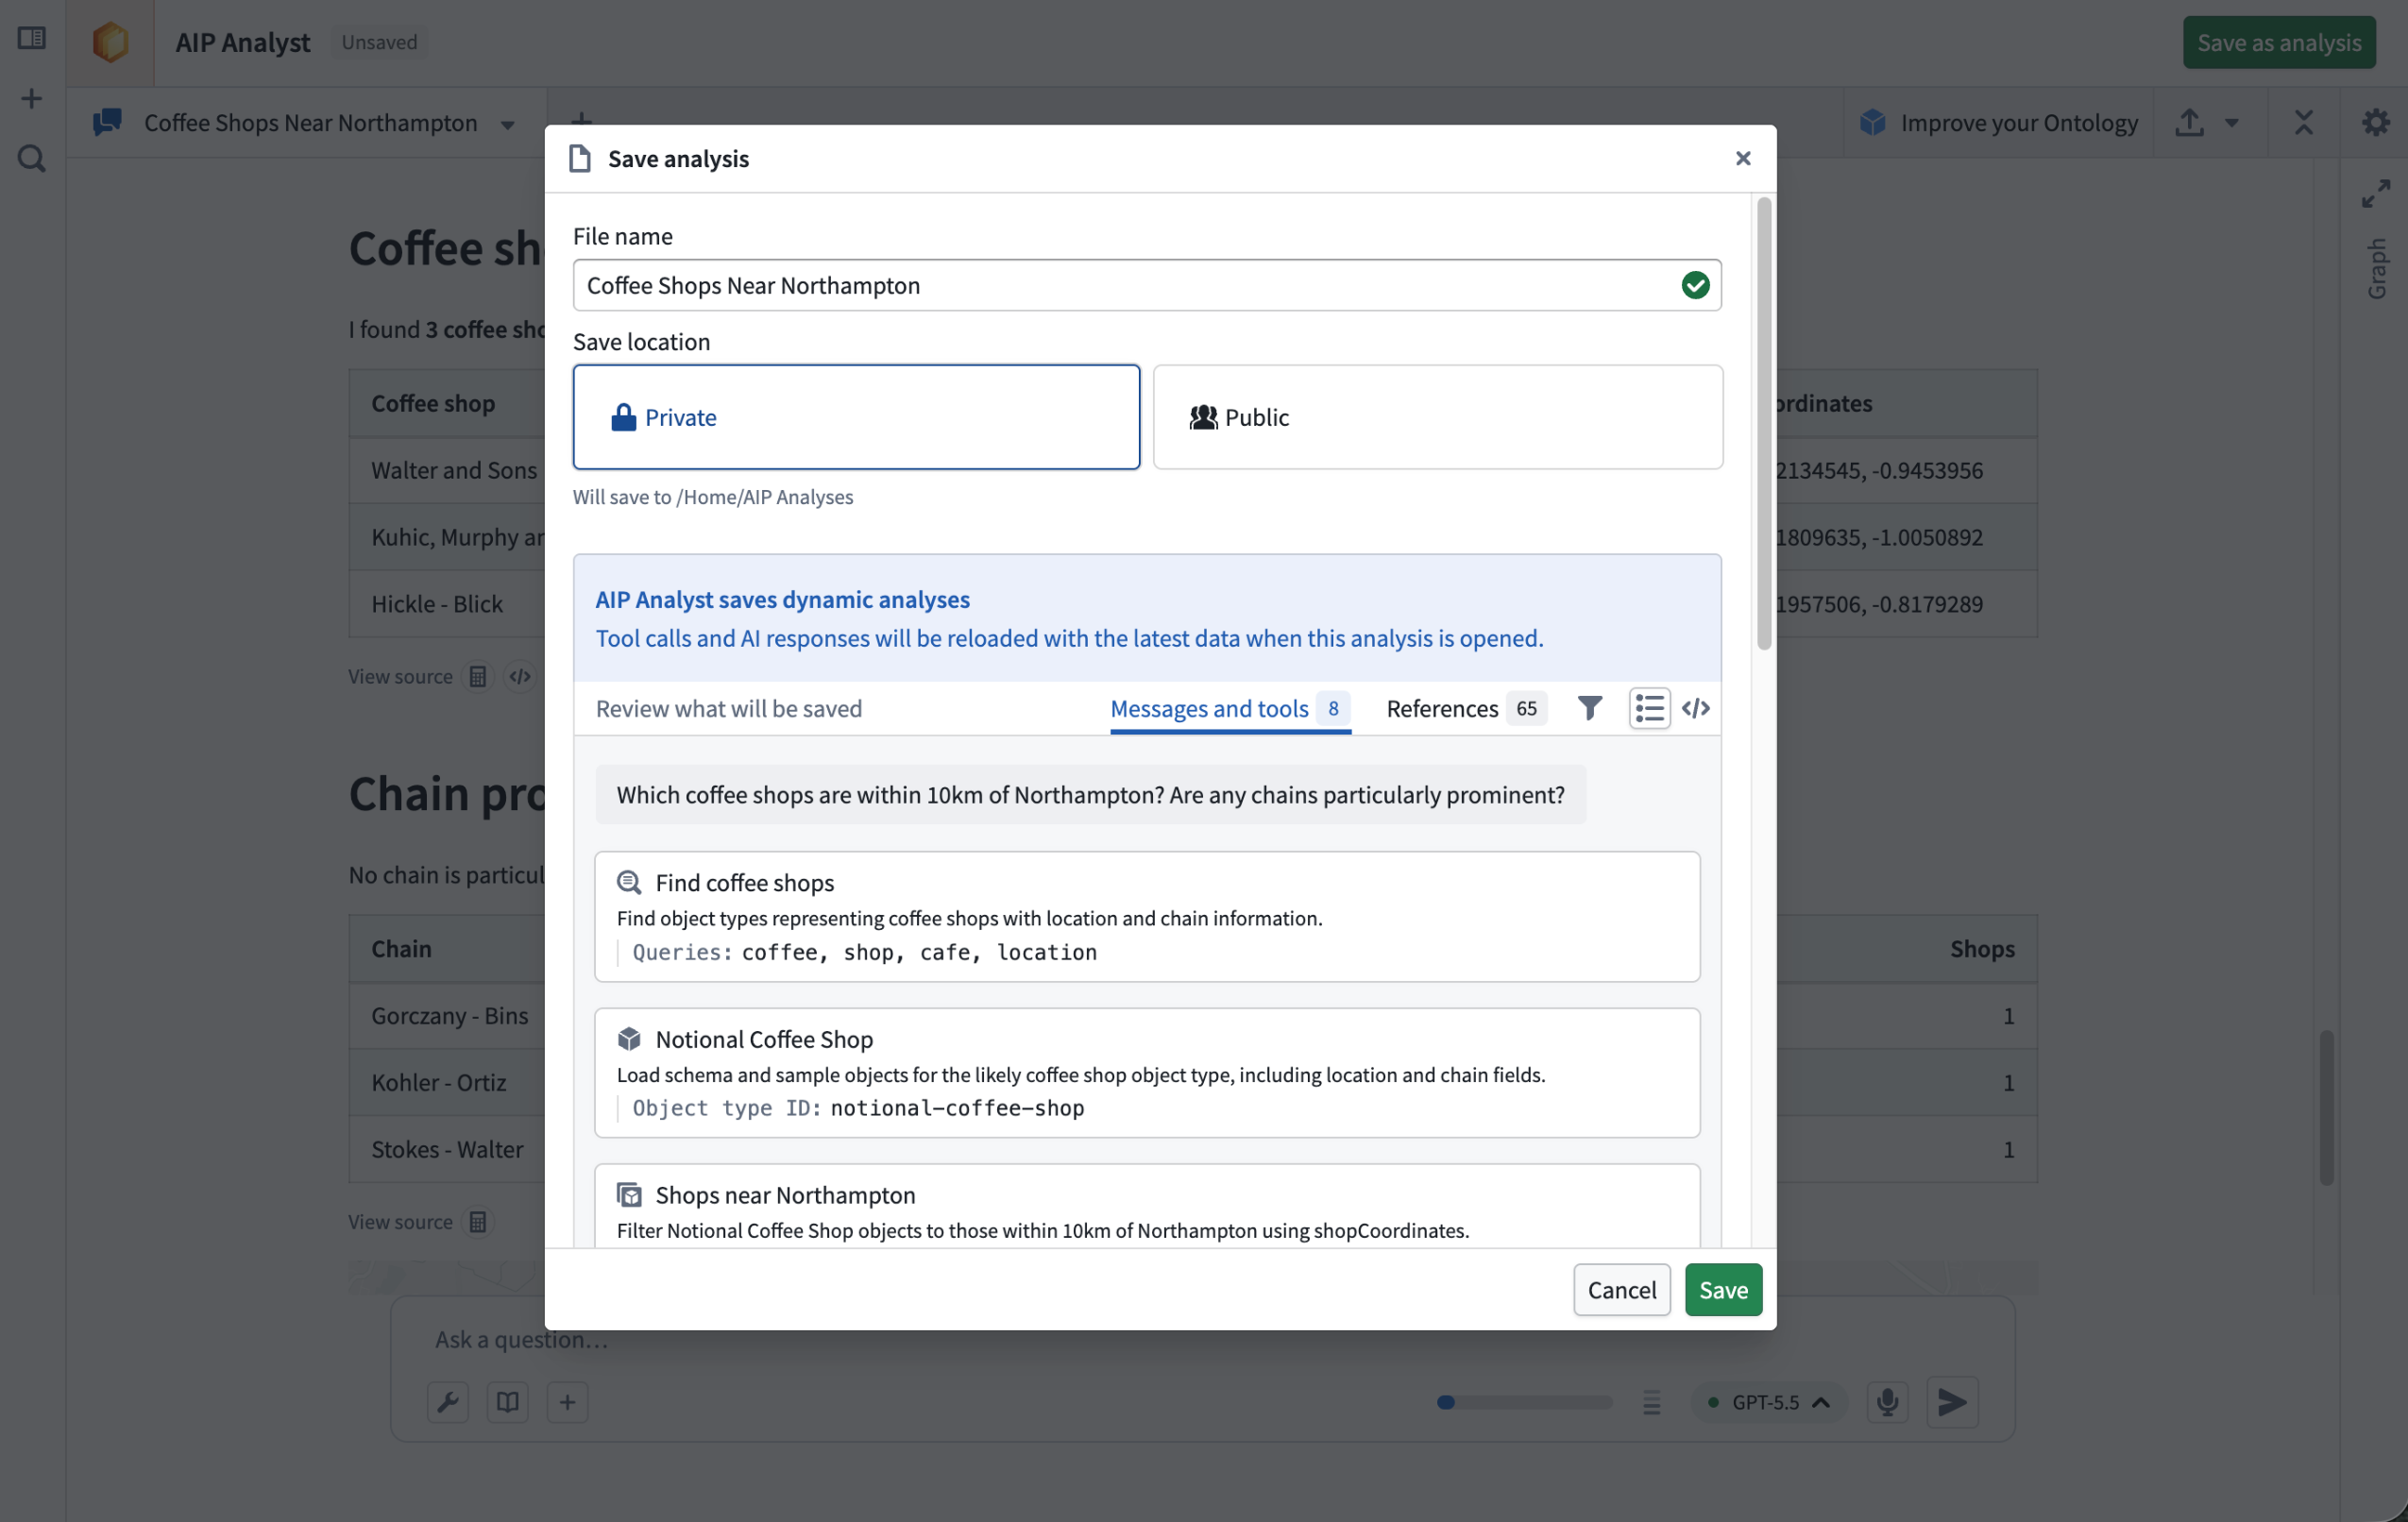Select the Coffee Shops Near Northampton tab
The height and width of the screenshot is (1522, 2408).
310,122
